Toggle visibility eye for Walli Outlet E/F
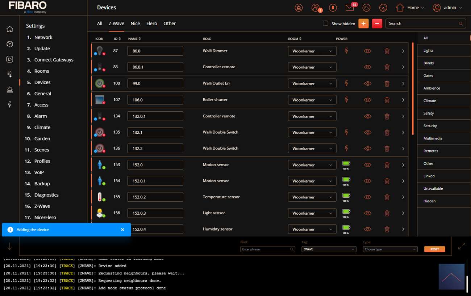Image resolution: width=471 pixels, height=296 pixels. [367, 83]
